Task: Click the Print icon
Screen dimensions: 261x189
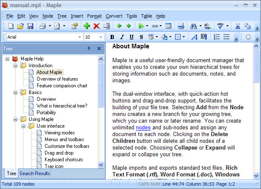Action: (43, 26)
